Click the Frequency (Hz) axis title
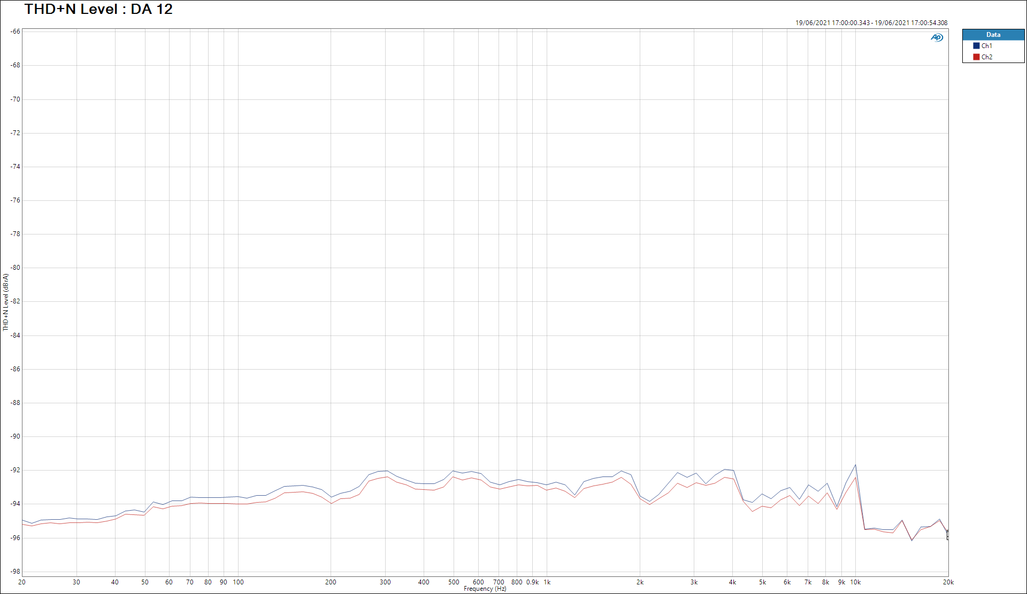1027x594 pixels. [485, 589]
